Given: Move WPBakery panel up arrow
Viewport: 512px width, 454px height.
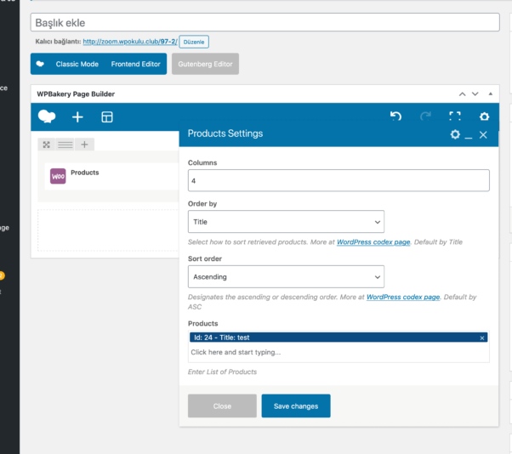Looking at the screenshot, I should 462,94.
